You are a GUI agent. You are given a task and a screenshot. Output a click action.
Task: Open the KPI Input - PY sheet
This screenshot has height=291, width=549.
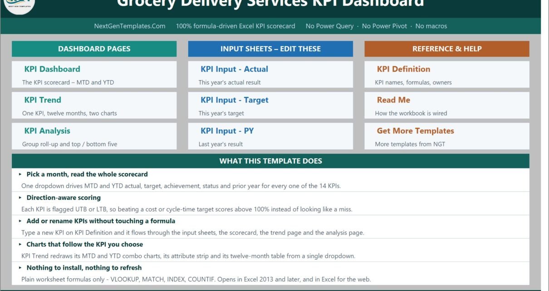coord(227,131)
